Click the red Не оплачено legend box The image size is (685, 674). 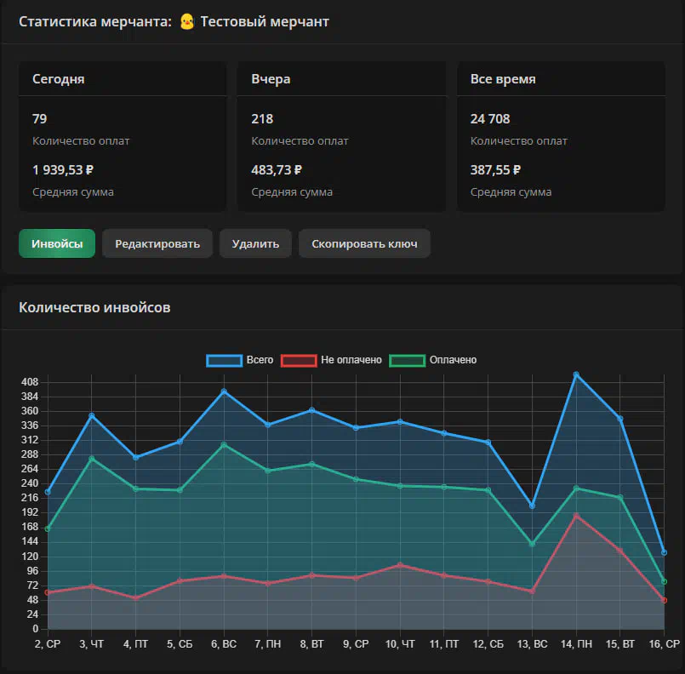[299, 360]
